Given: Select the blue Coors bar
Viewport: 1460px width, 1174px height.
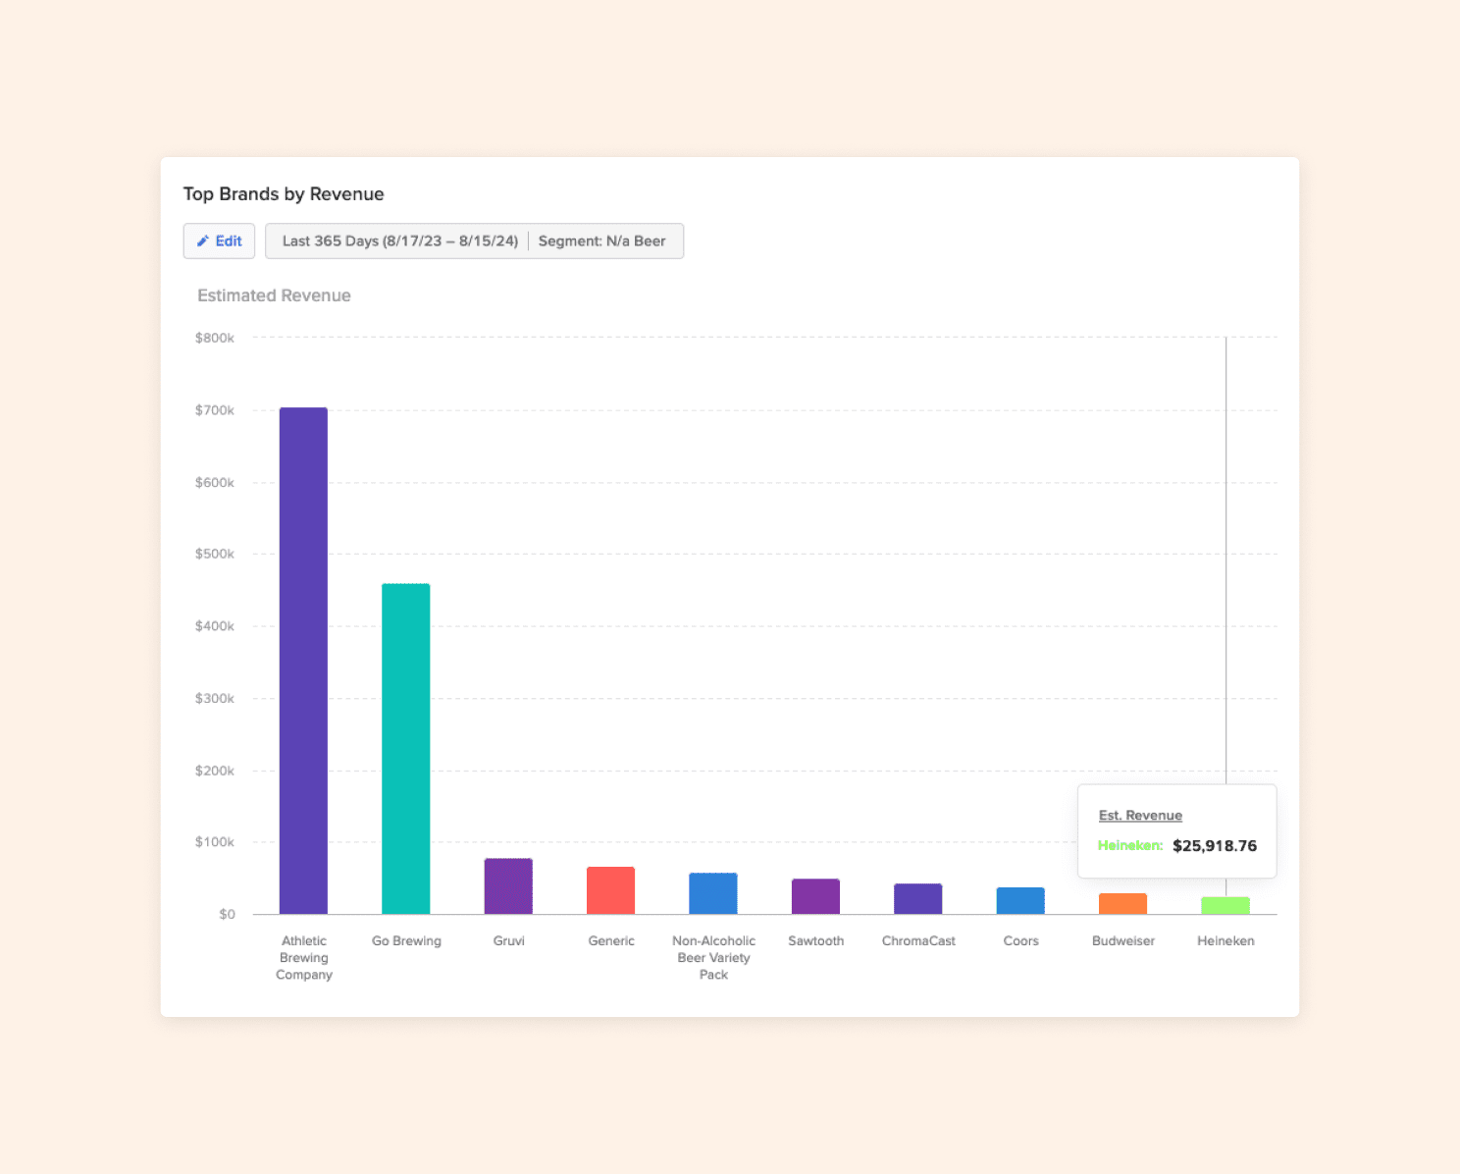Looking at the screenshot, I should tap(1020, 901).
